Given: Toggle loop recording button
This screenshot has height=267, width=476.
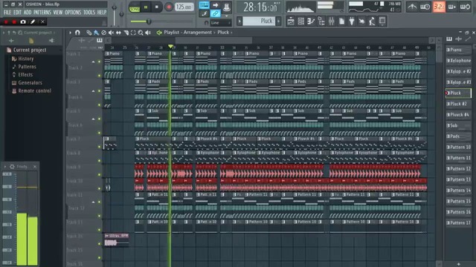Looking at the screenshot, I should point(465,7).
